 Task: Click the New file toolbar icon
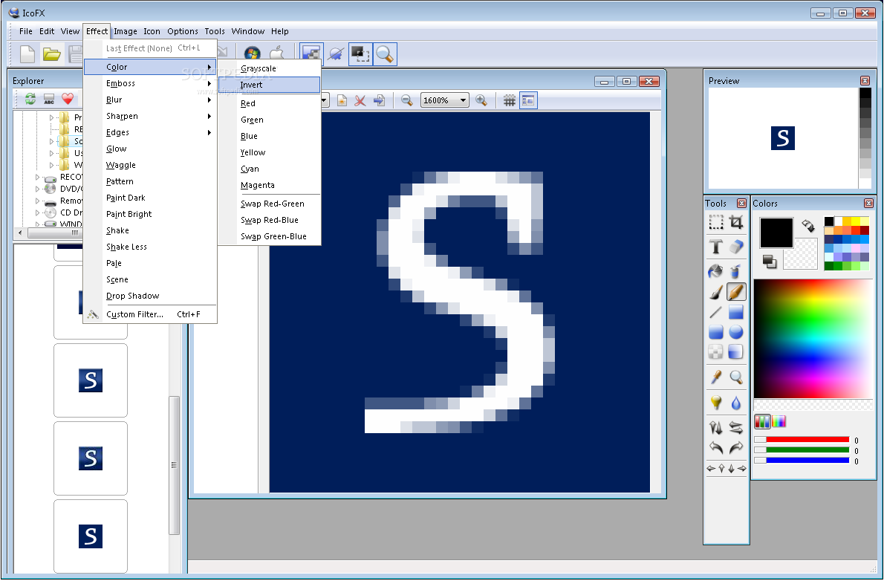[x=27, y=54]
